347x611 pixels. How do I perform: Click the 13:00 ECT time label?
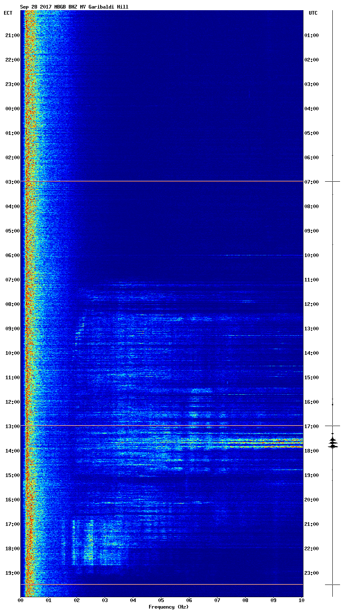tap(13, 426)
